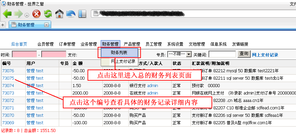
Task: Toggle the sidebar panel icon
Action: pos(82,14)
